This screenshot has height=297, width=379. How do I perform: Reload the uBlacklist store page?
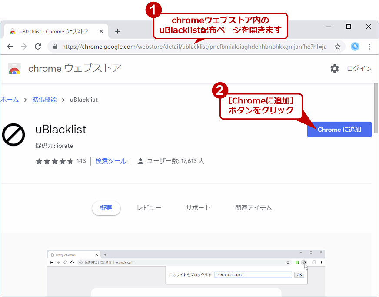tap(38, 47)
